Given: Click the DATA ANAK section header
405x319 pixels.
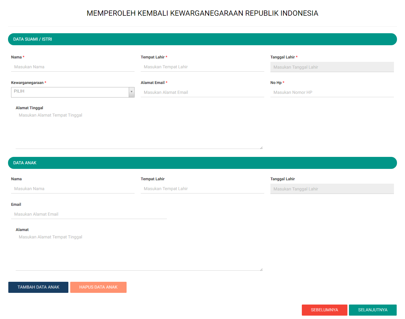Looking at the screenshot, I should point(202,163).
